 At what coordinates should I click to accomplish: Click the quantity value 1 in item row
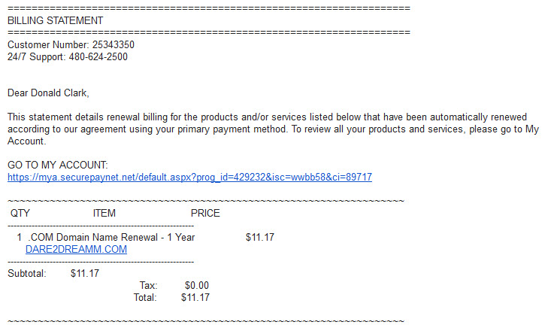tap(20, 238)
